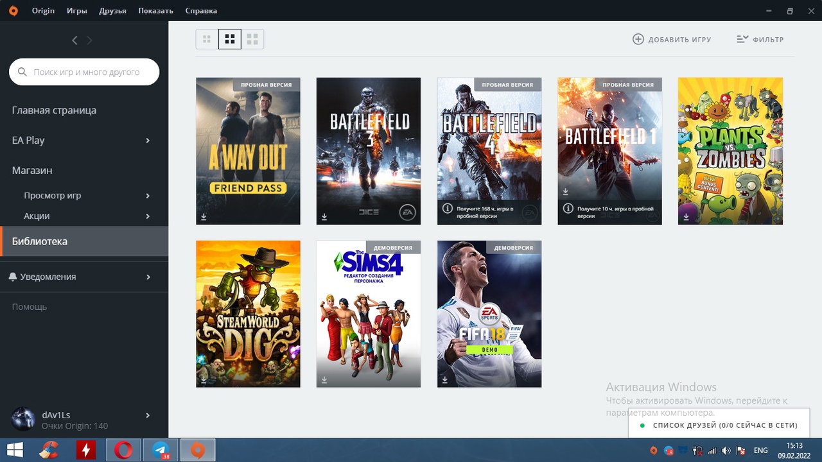Viewport: 822px width, 462px height.
Task: Go back with the left arrow
Action: coord(74,40)
